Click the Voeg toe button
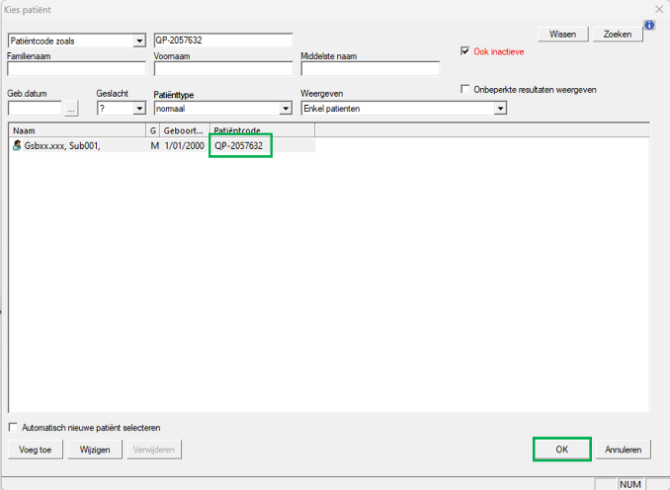Image resolution: width=670 pixels, height=490 pixels. click(x=36, y=449)
